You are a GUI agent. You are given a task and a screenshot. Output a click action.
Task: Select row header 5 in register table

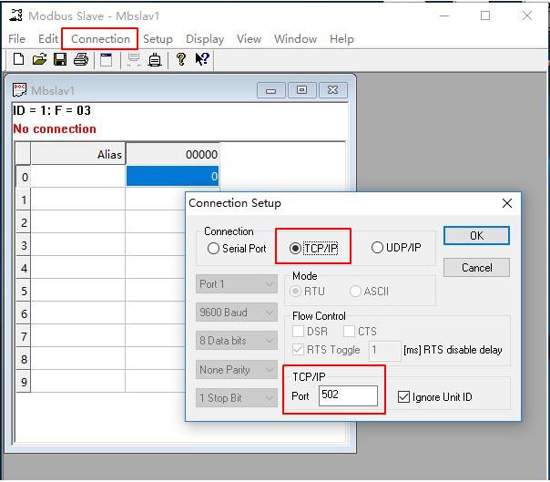[x=24, y=291]
